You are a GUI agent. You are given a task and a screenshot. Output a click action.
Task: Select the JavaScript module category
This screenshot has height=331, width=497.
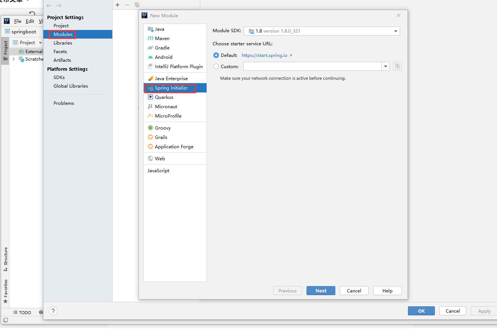(x=175, y=171)
